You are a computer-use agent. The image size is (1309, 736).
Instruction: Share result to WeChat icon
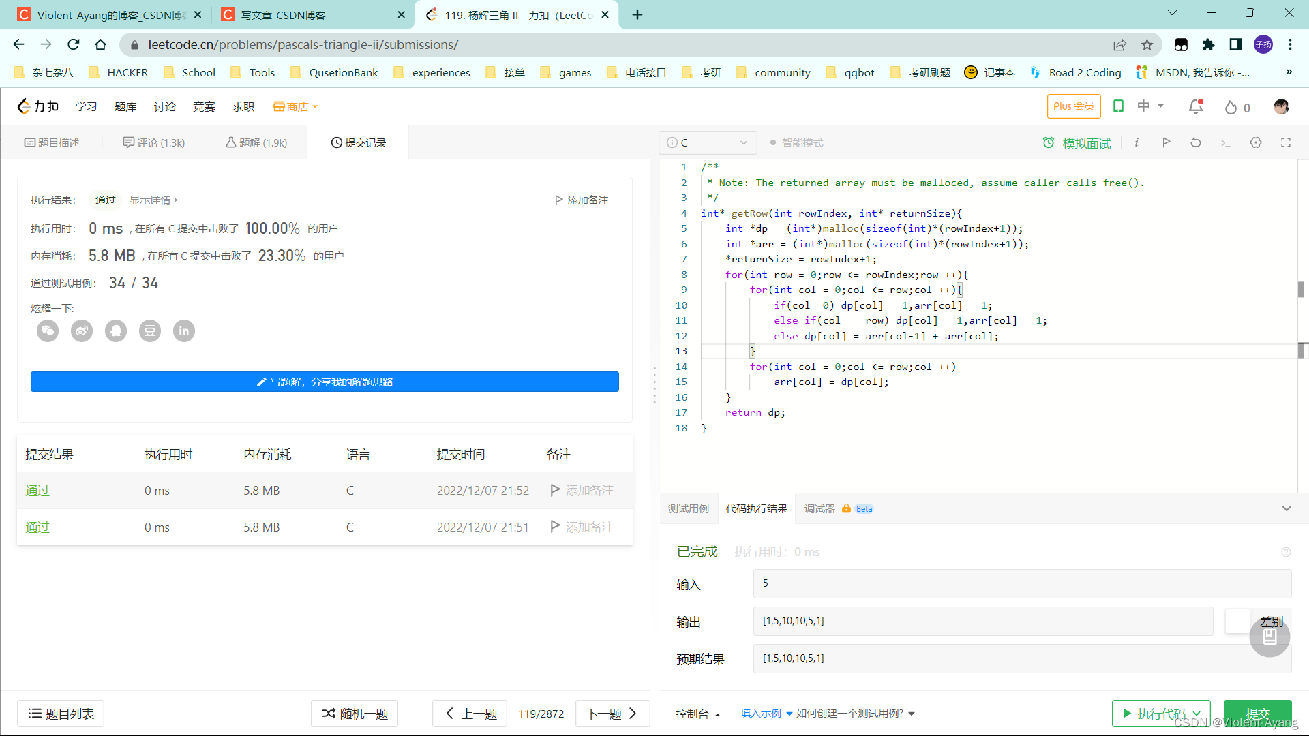click(48, 331)
